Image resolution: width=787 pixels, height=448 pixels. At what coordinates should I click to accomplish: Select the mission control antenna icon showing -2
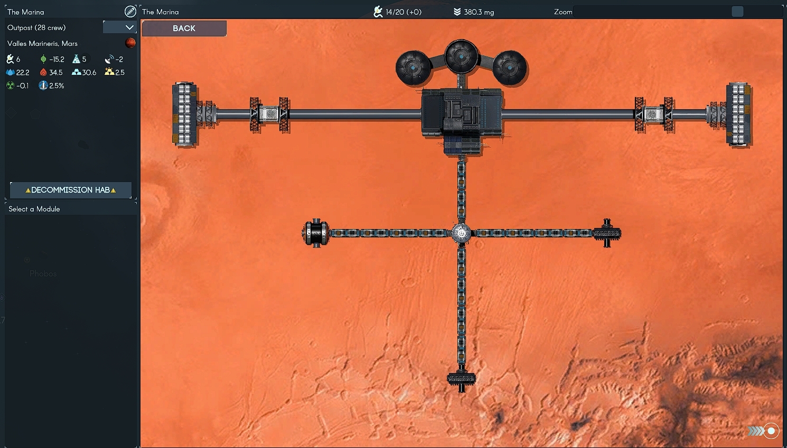point(109,59)
